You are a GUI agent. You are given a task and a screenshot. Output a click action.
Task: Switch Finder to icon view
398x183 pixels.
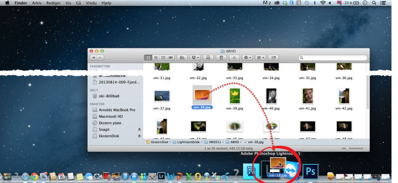coord(148,58)
